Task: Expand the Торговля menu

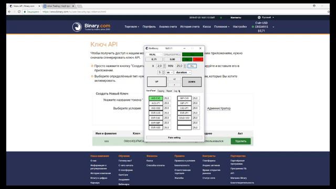Action: (x=132, y=27)
